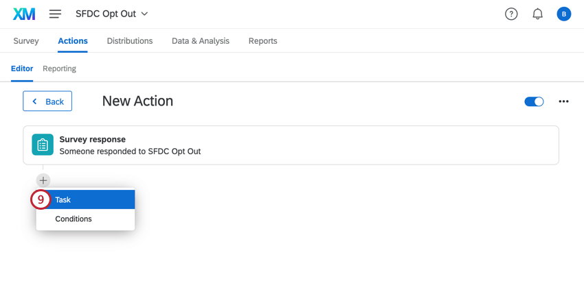The width and height of the screenshot is (584, 292).
Task: Open the three-dot action options menu
Action: (x=563, y=101)
